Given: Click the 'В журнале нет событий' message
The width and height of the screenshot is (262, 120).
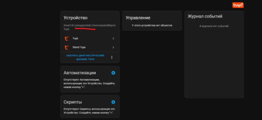Looking at the screenshot, I should [214, 26].
